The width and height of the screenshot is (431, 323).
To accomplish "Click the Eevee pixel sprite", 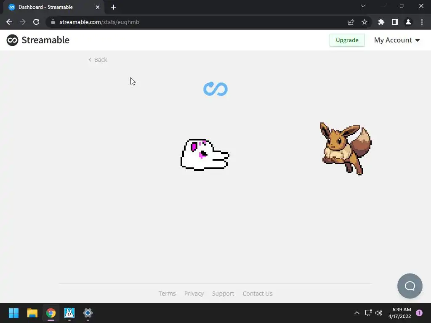I will tap(346, 148).
